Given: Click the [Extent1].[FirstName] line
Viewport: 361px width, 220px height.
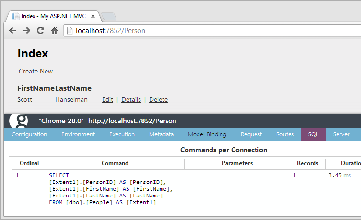Looking at the screenshot, I should click(111, 189).
